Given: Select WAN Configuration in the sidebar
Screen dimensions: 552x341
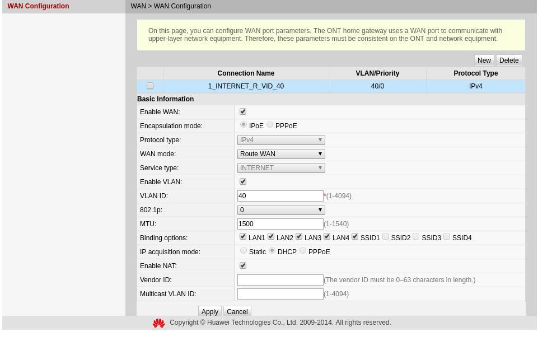Looking at the screenshot, I should pyautogui.click(x=38, y=6).
